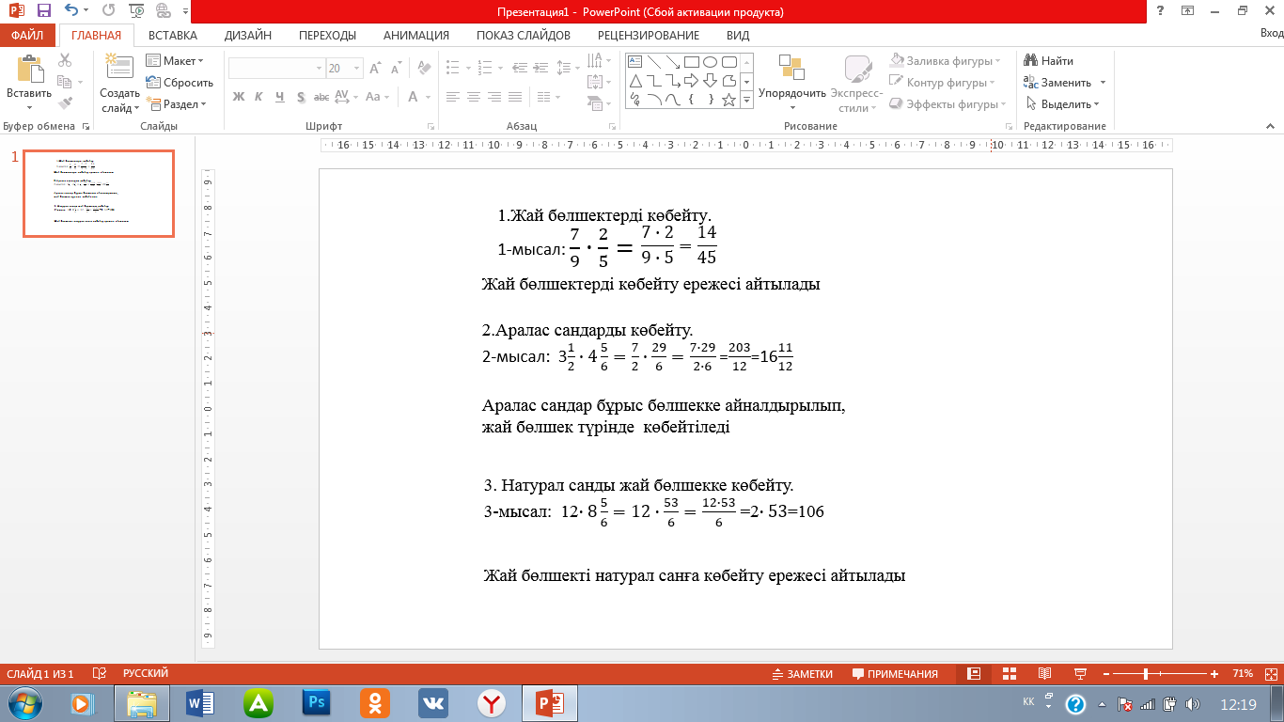Center-align the paragraph text
Viewport: 1284px width, 722px height.
click(x=474, y=97)
